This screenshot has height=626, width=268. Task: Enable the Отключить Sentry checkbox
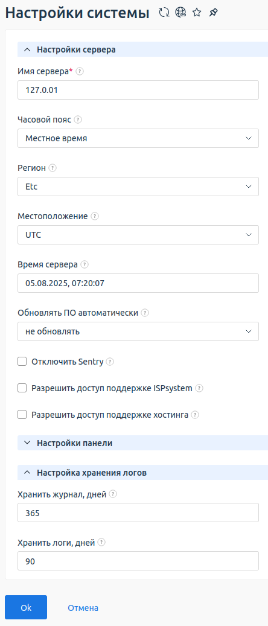22,362
